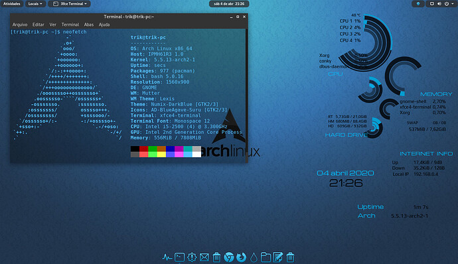Click the yellow swatch in neofetch palette
Screen dimensions: 458x264
pyautogui.click(x=161, y=154)
